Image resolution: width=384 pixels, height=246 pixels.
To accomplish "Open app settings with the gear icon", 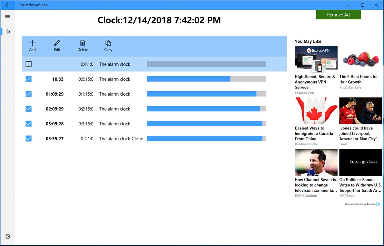I will click(7, 236).
